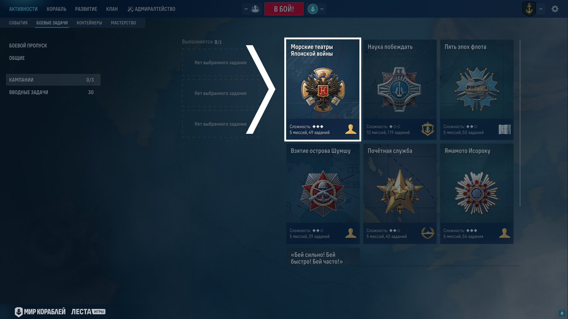Expand the profile dropdown arrow
This screenshot has width=568, height=319.
tap(541, 9)
